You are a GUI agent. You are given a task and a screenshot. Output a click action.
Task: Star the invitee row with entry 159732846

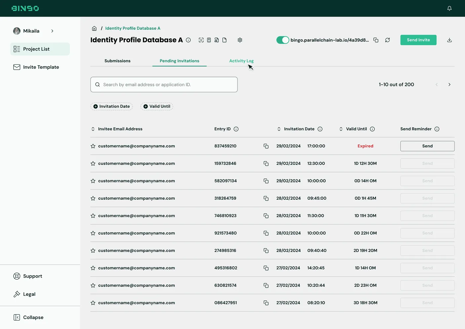(x=93, y=164)
